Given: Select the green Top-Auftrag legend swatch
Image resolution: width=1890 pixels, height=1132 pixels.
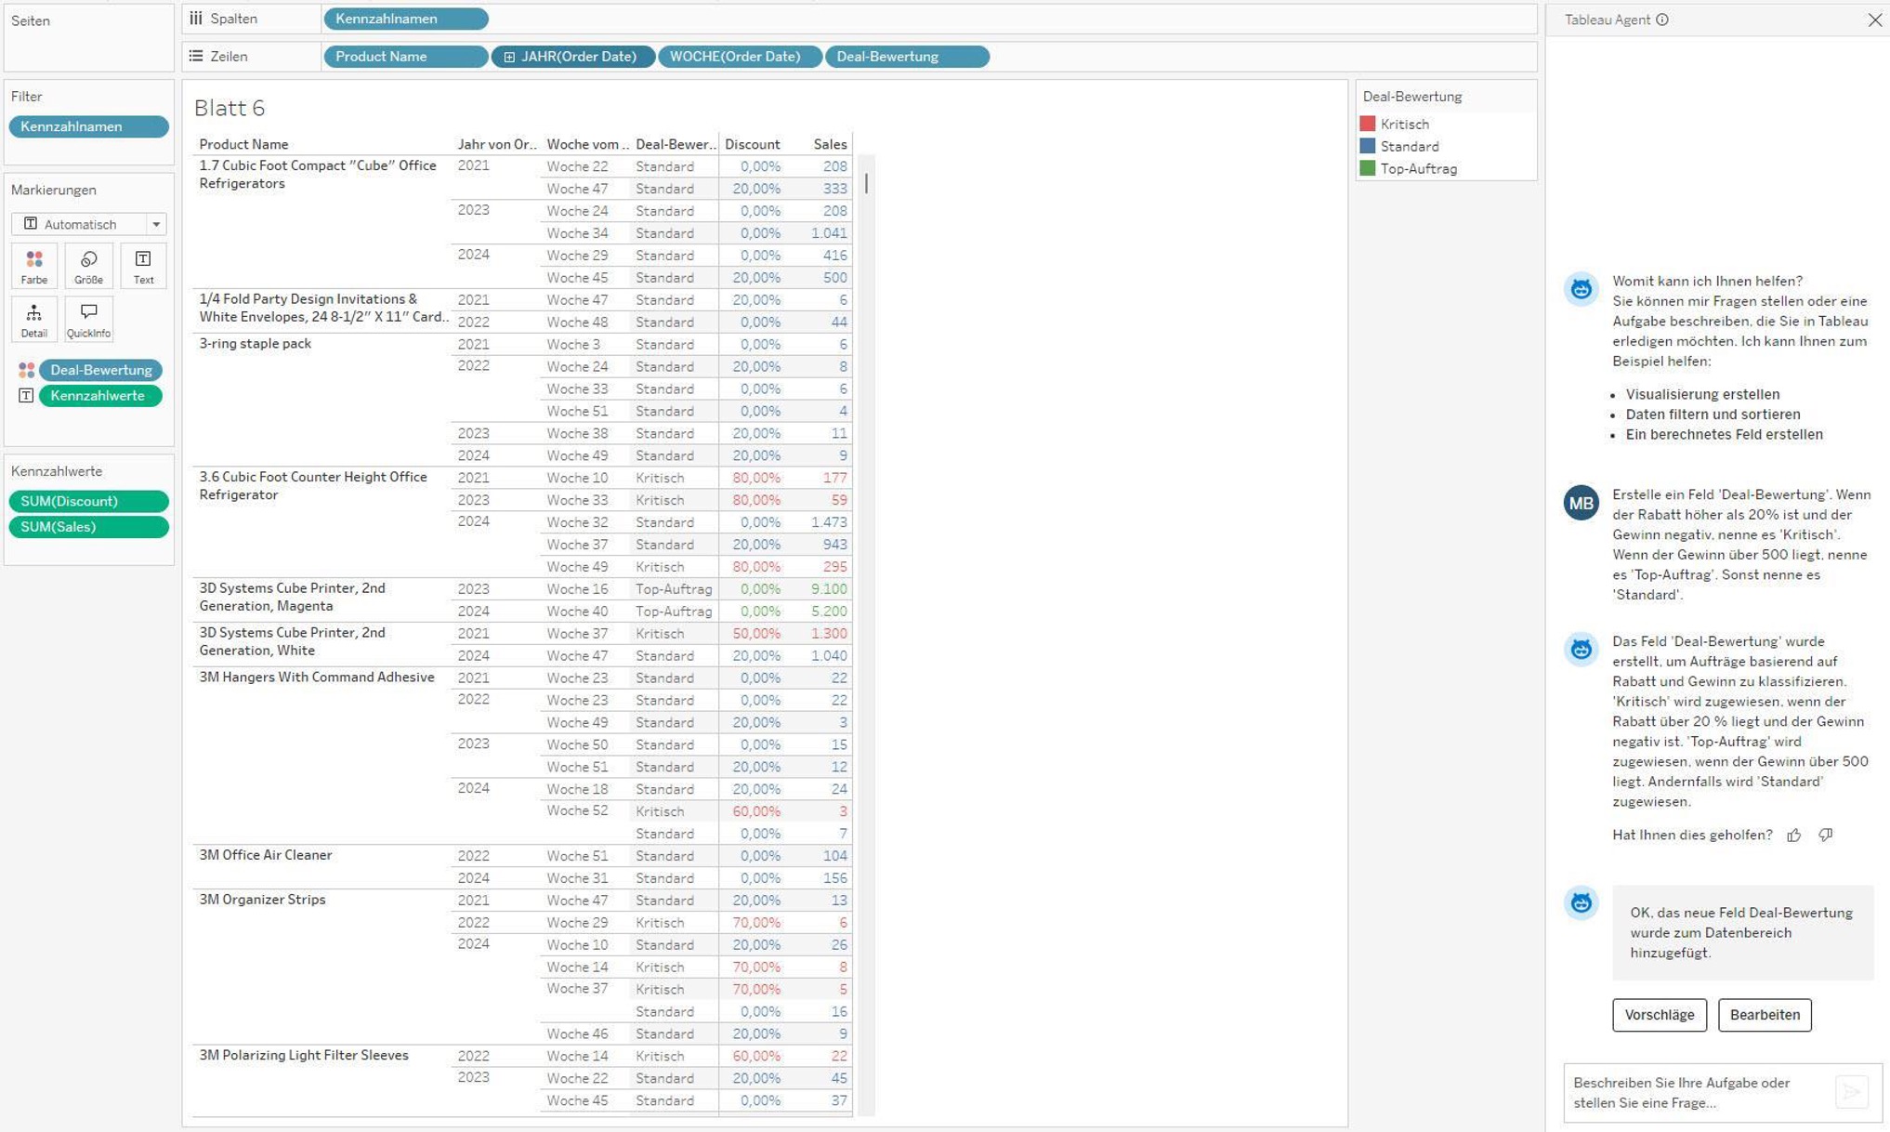Looking at the screenshot, I should (1367, 168).
